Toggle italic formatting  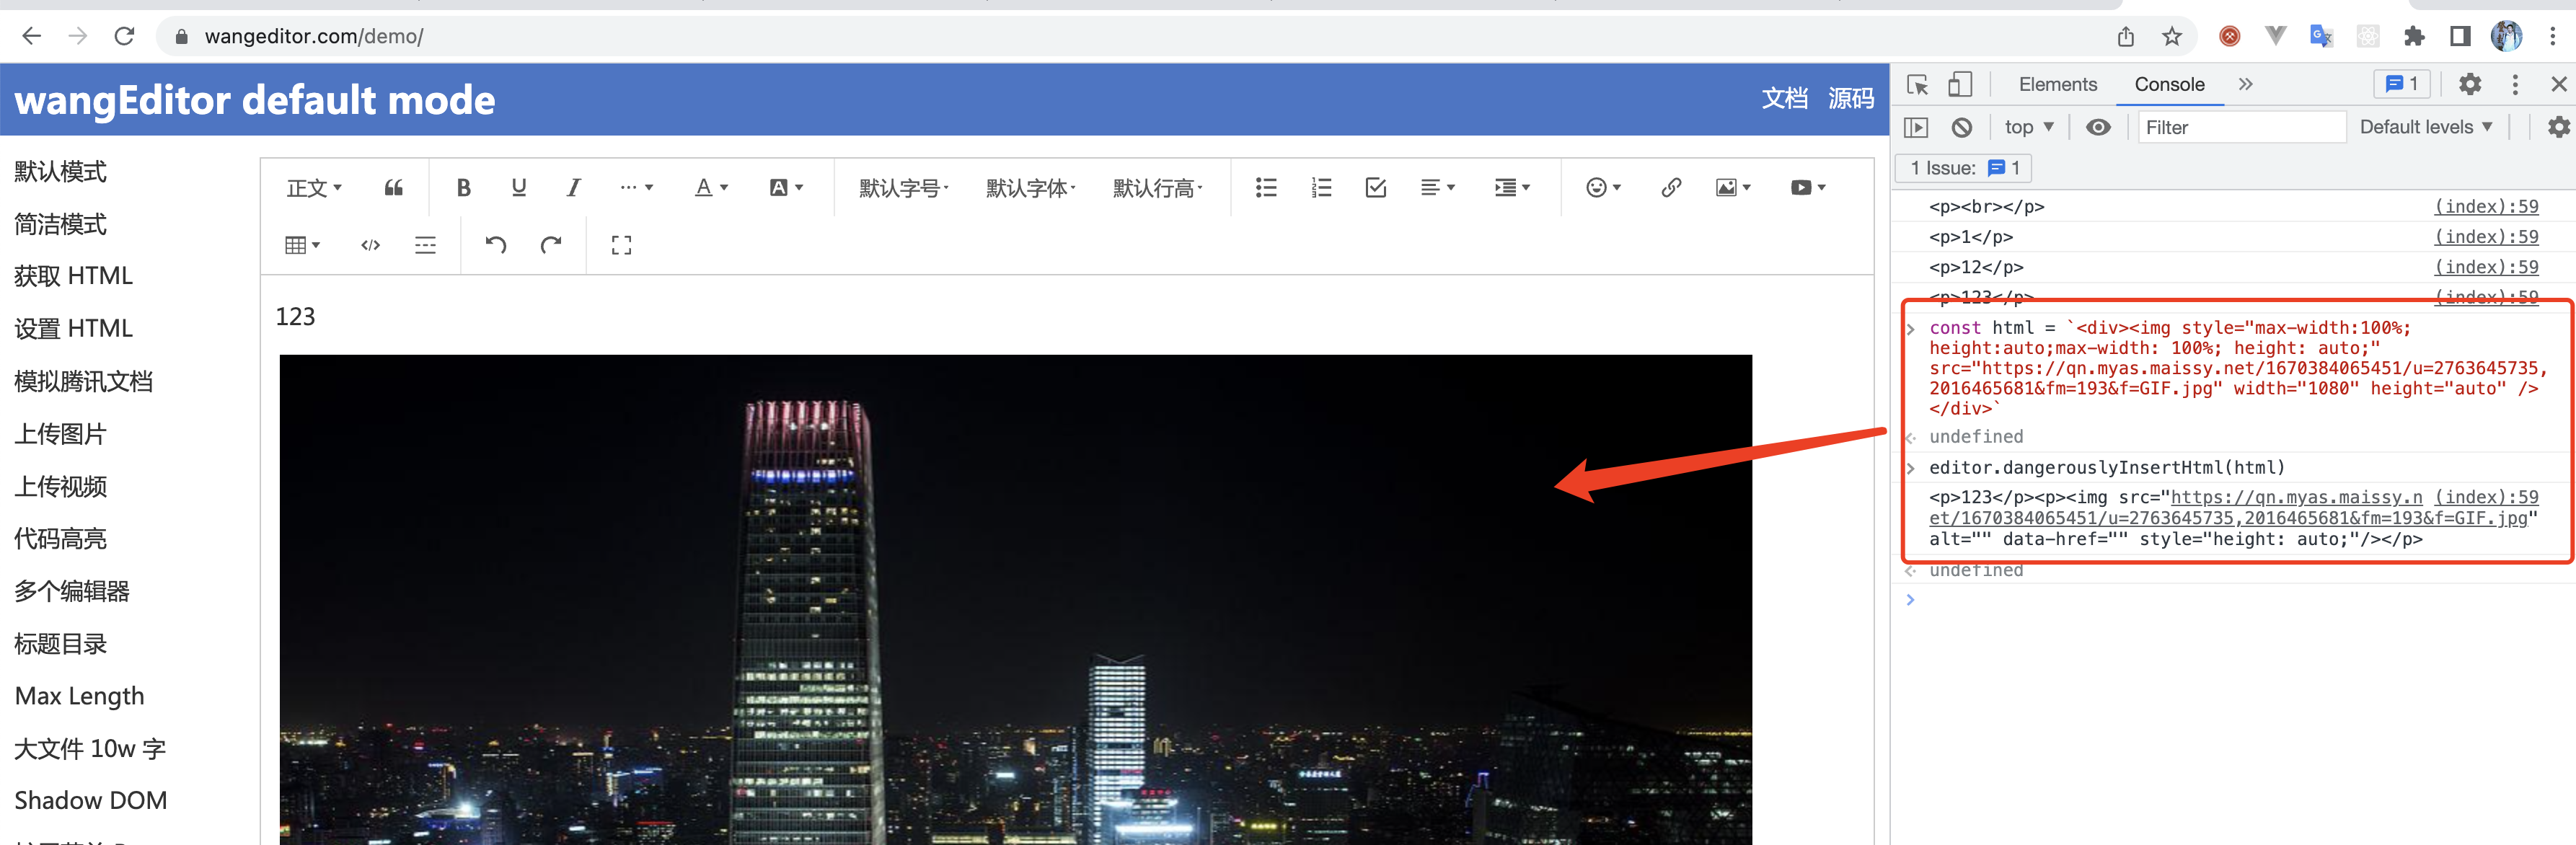573,187
